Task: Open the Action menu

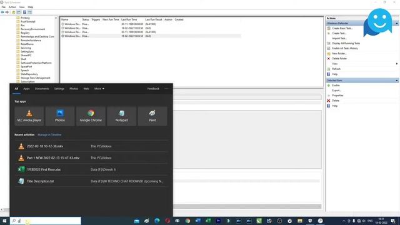Action: coord(12,7)
